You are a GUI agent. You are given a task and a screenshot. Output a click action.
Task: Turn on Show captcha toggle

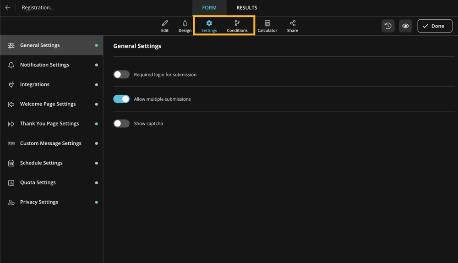pos(121,123)
